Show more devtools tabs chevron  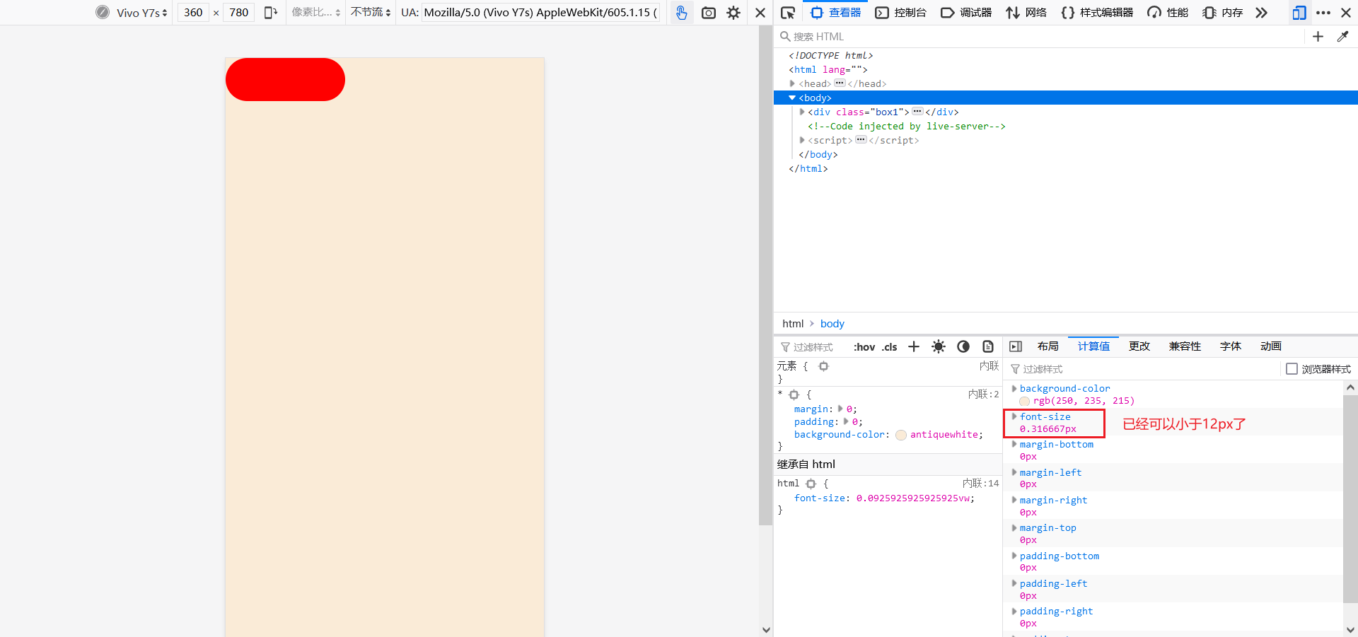click(1261, 13)
